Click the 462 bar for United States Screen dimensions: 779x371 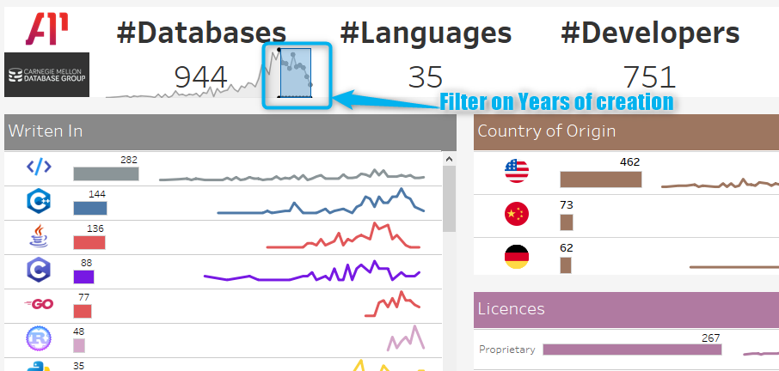[x=601, y=179]
